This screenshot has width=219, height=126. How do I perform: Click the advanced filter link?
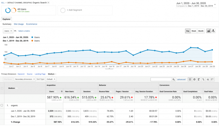(181, 79)
